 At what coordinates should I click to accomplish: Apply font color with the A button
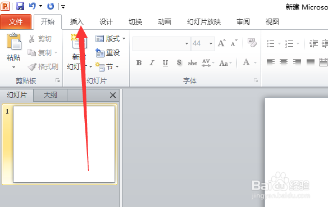point(246,62)
